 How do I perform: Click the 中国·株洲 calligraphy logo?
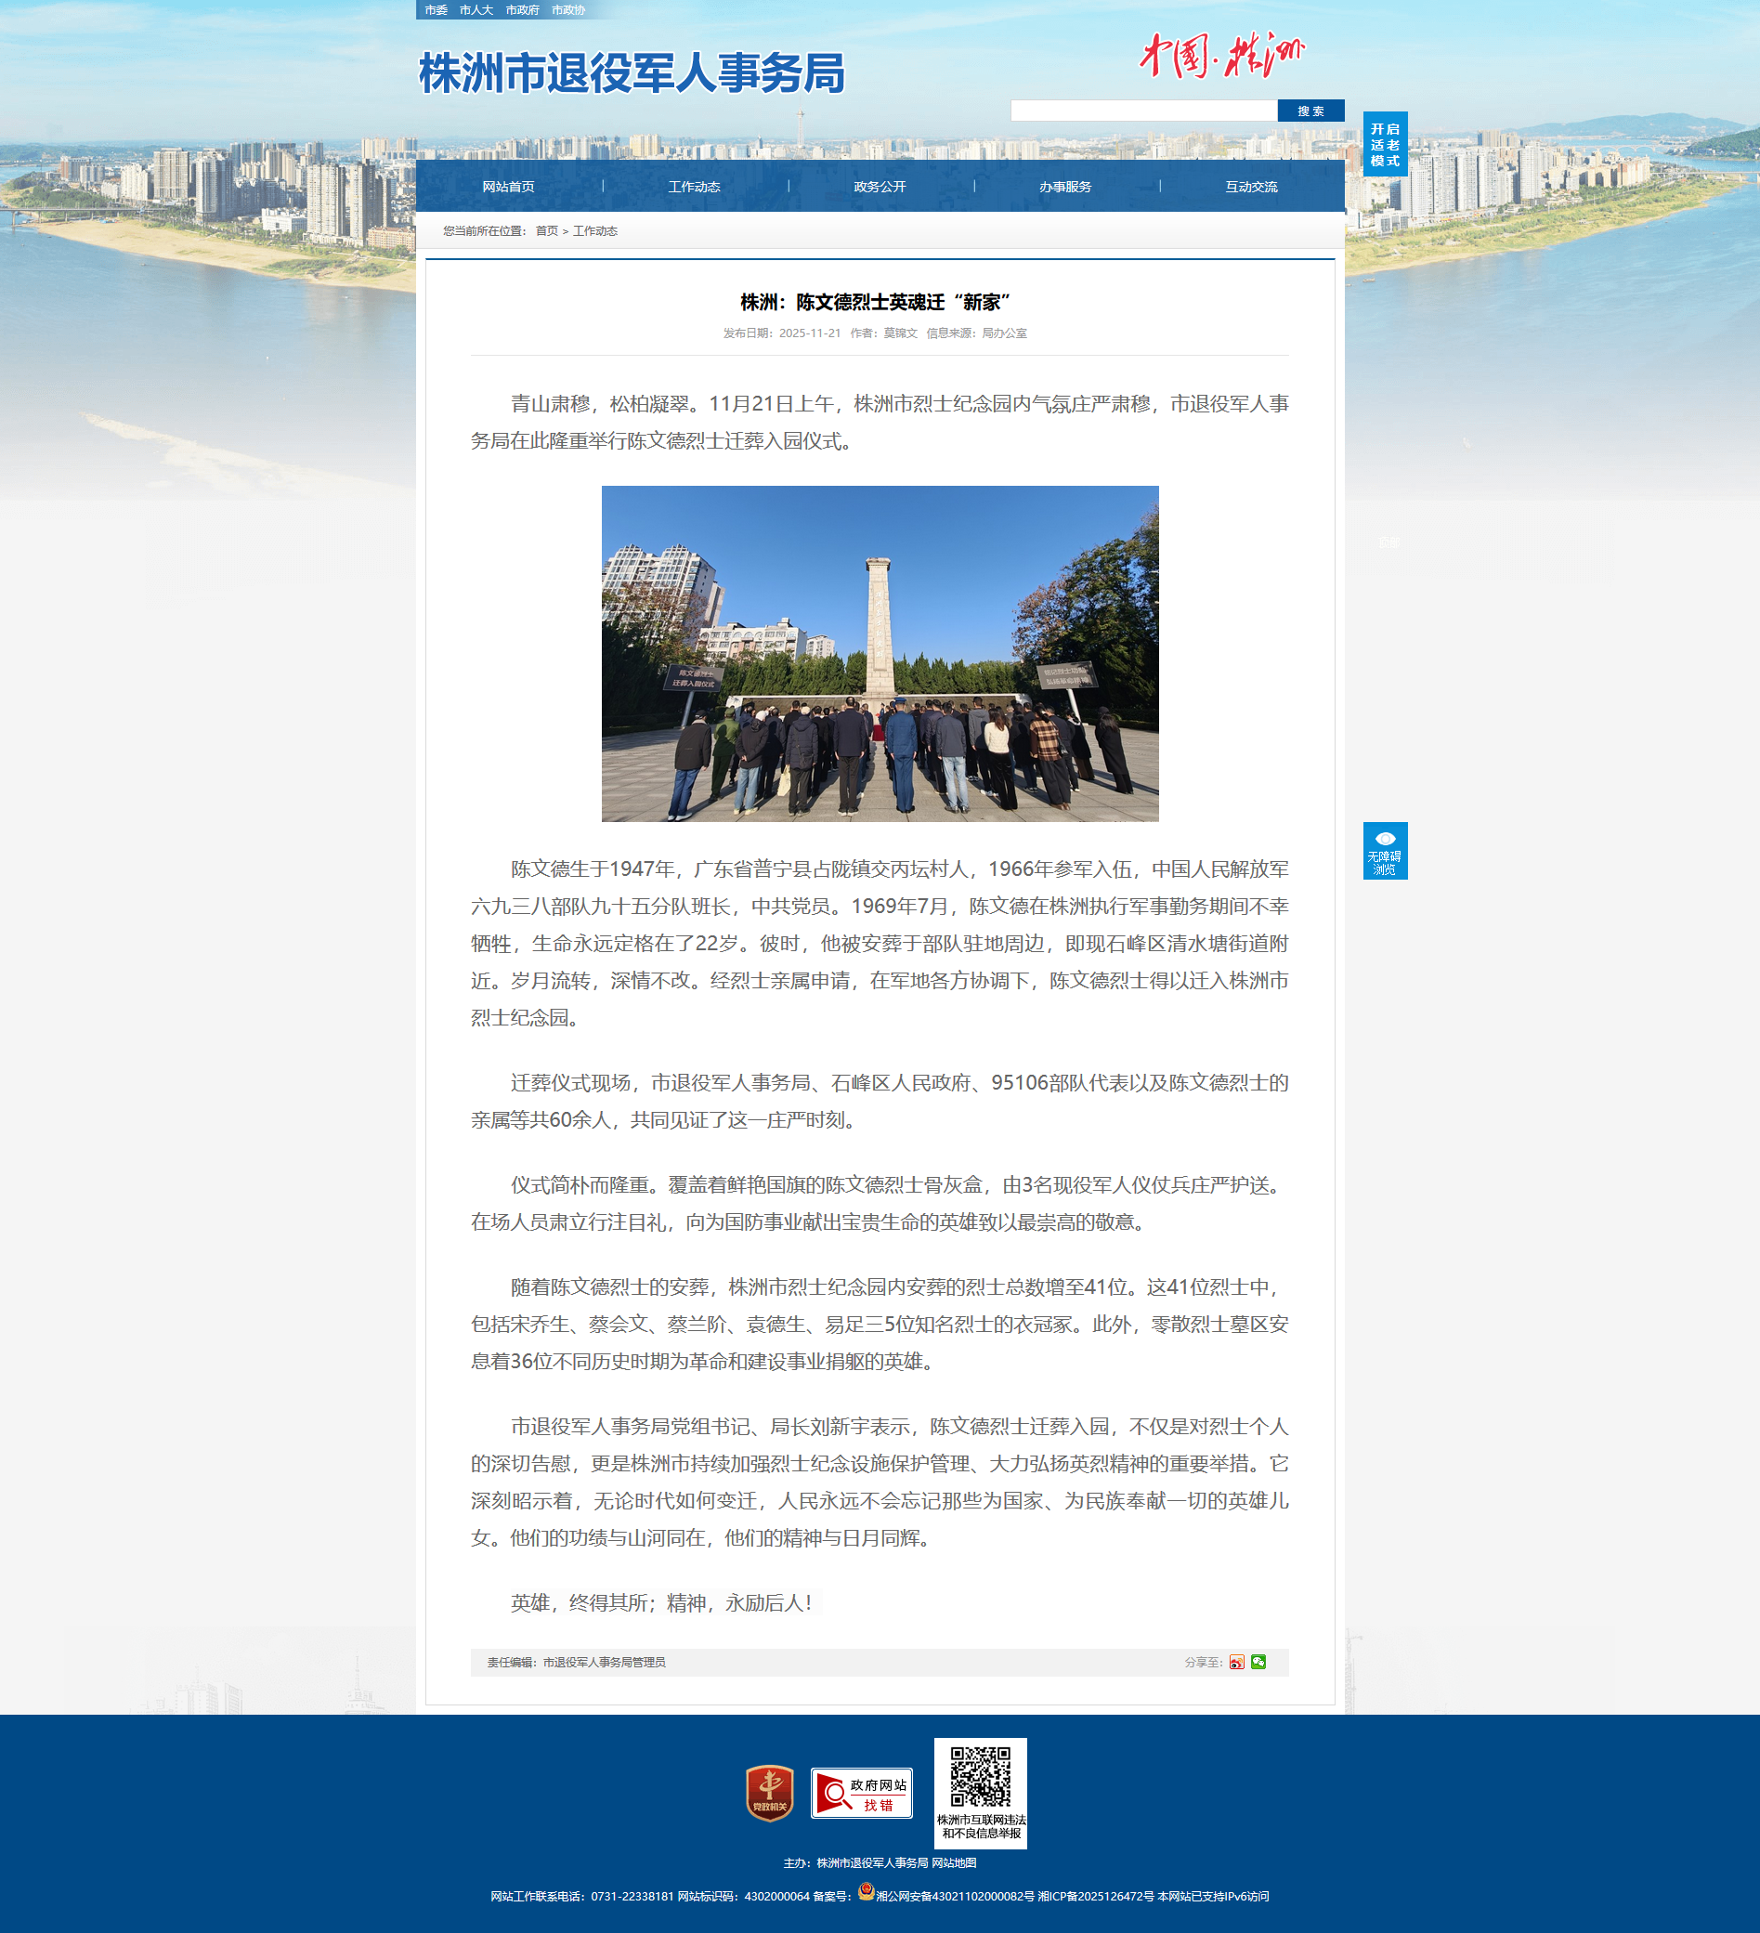tap(1221, 56)
